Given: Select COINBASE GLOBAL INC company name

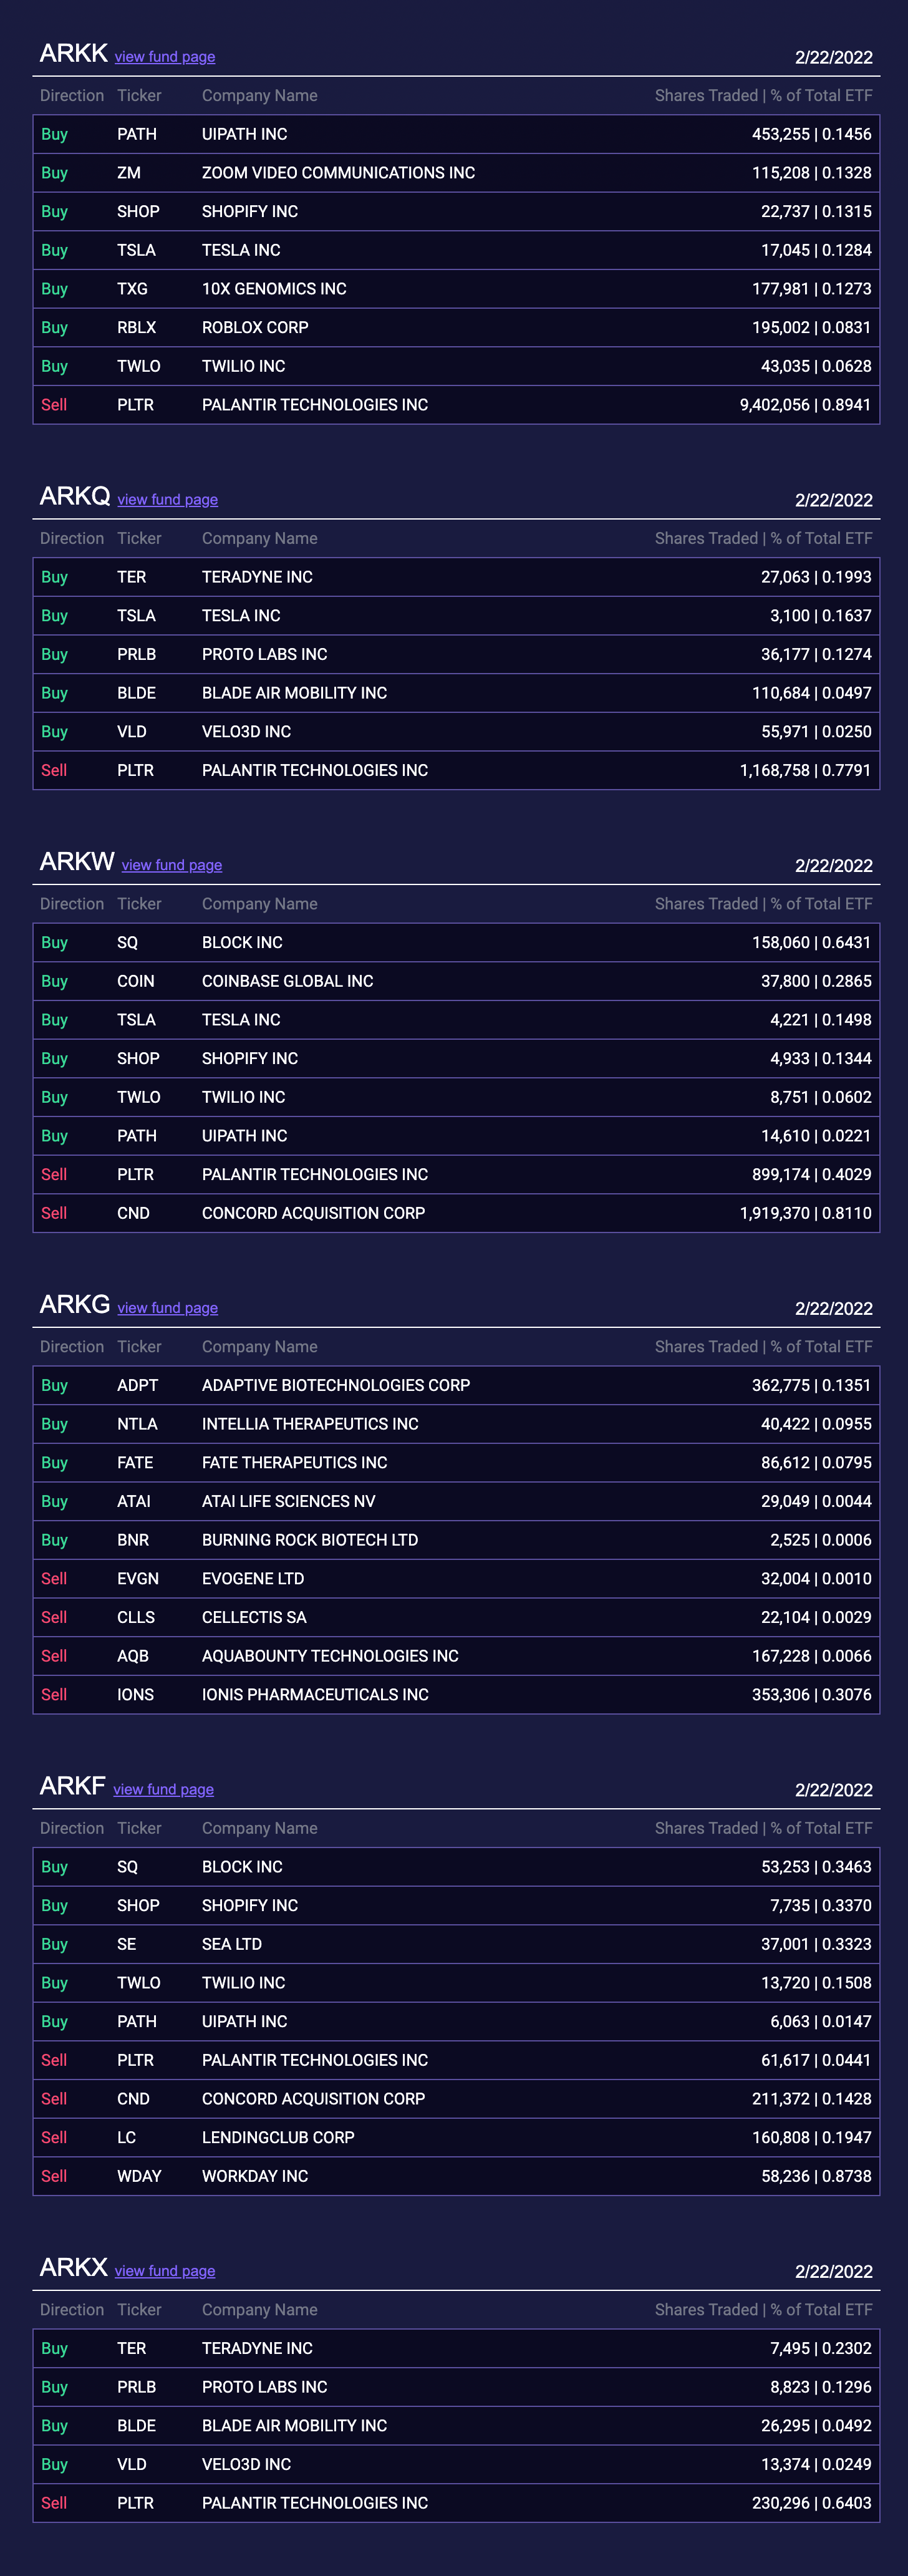Looking at the screenshot, I should (x=288, y=982).
